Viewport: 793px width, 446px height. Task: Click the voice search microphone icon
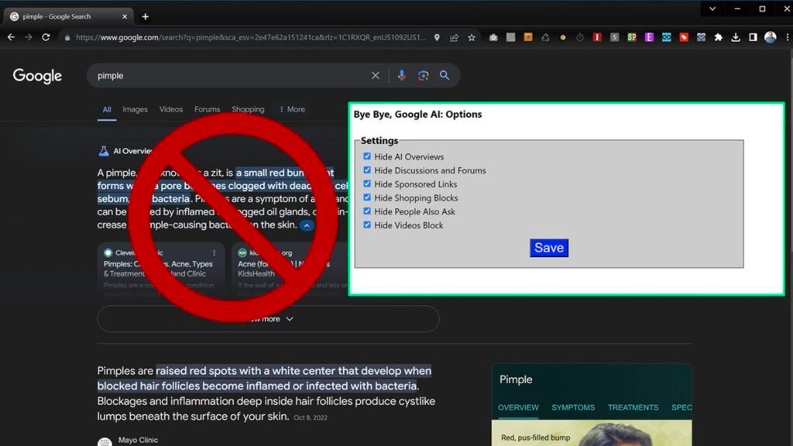[401, 76]
